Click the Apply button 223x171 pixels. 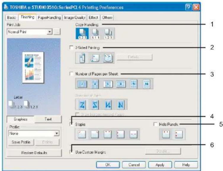(x=160, y=165)
